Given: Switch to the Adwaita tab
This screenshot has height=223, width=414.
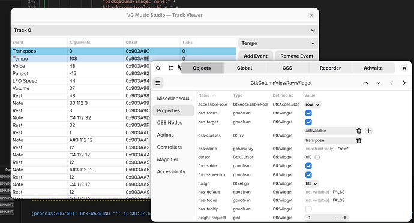Looking at the screenshot, I should 373,68.
